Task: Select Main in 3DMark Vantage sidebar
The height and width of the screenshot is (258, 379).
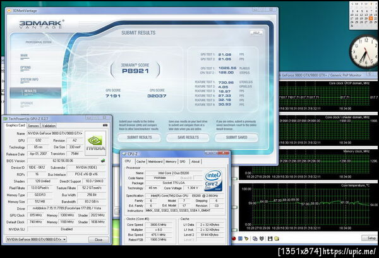Action: point(24,56)
